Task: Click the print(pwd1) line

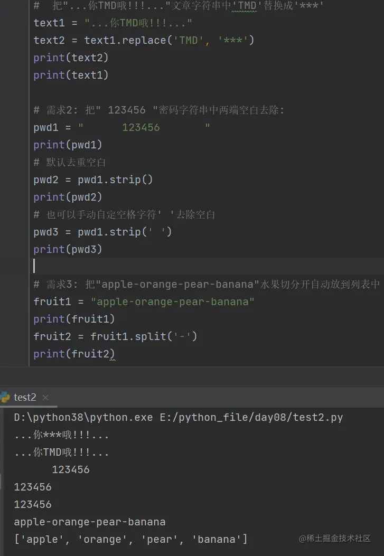Action: click(68, 145)
